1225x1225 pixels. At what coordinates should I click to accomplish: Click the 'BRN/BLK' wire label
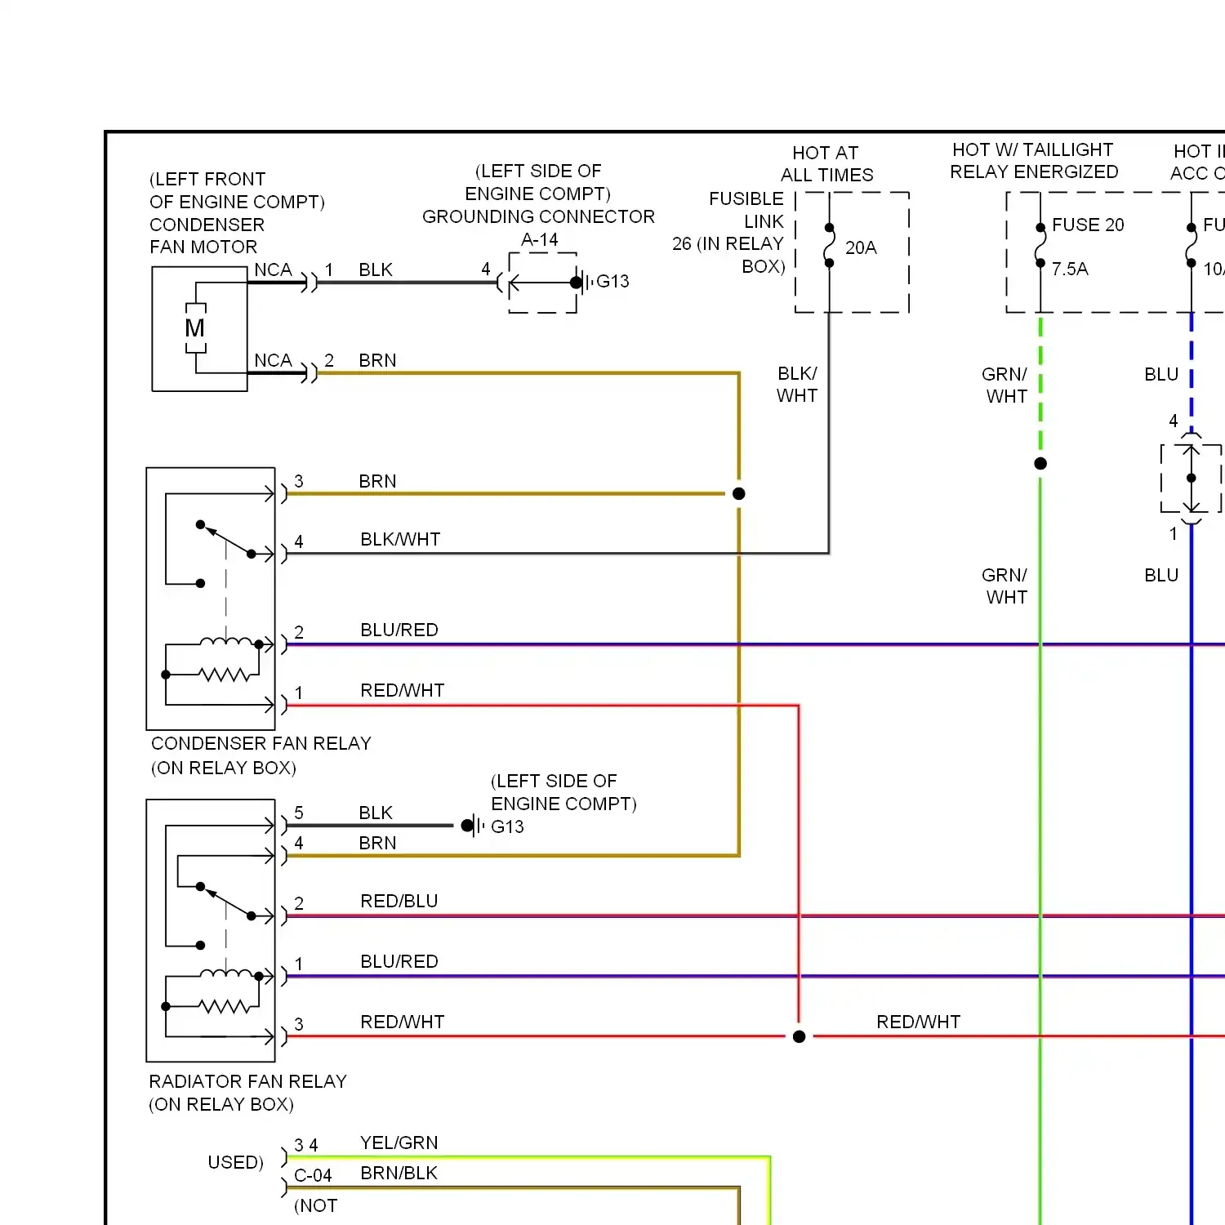point(399,1173)
